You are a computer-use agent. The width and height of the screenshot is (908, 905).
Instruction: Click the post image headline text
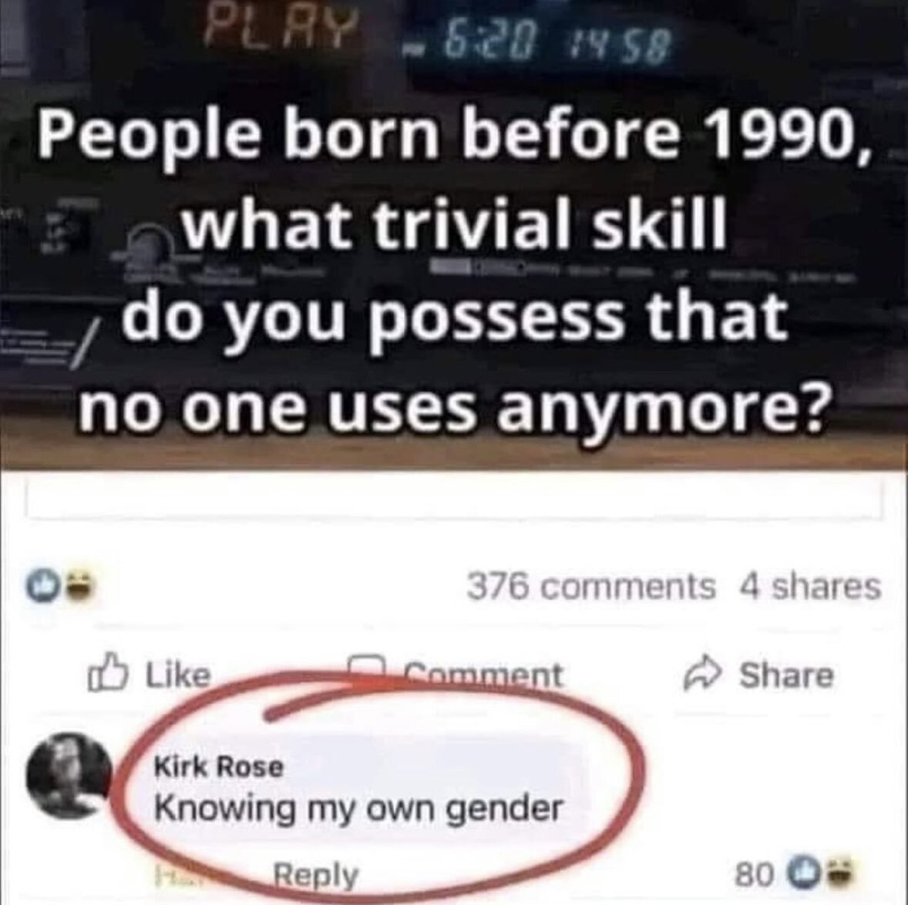452,274
